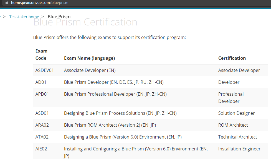
Task: Open the Test-taker home breadcrumb link
Action: (24, 17)
